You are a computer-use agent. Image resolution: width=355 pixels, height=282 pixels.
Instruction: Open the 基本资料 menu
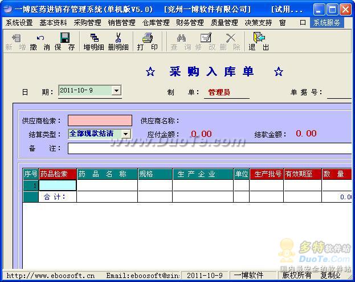tap(53, 23)
